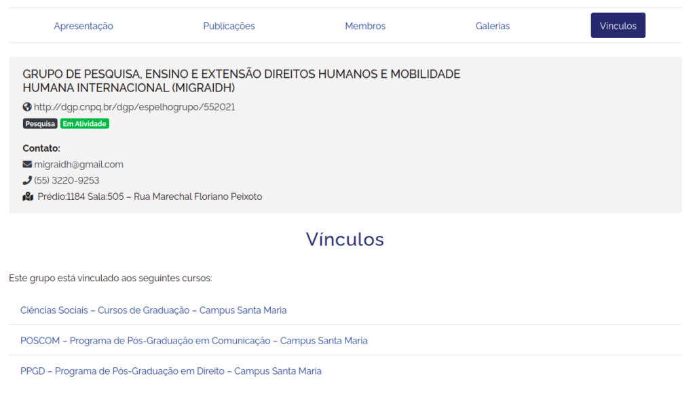
Task: Click the large Vínculos section heading
Action: click(x=345, y=239)
